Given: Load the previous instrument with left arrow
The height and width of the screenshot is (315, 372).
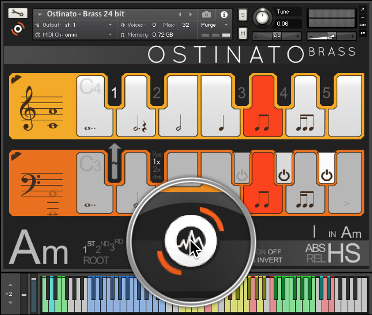Looking at the screenshot, I should click(180, 14).
